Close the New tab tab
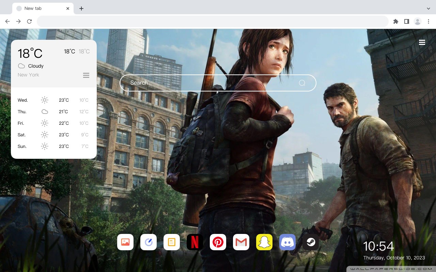 (68, 8)
